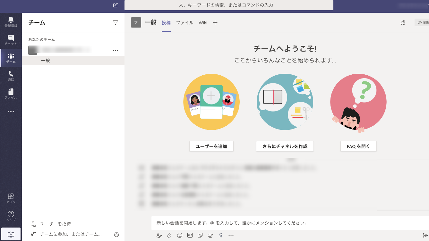Viewport: 429px width, 241px height.
Task: Click the send message arrow icon
Action: [x=425, y=235]
